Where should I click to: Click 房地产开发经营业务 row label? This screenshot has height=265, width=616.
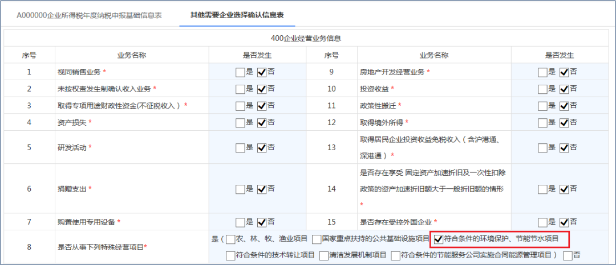(x=392, y=72)
